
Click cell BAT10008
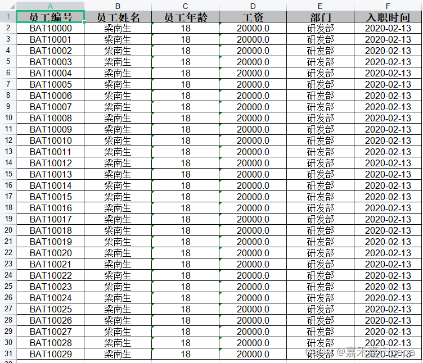(51, 118)
